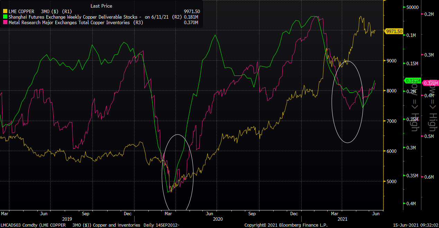Click the 0.2M label on the pink axis
Image resolution: width=439 pixels, height=228 pixels.
429,14
